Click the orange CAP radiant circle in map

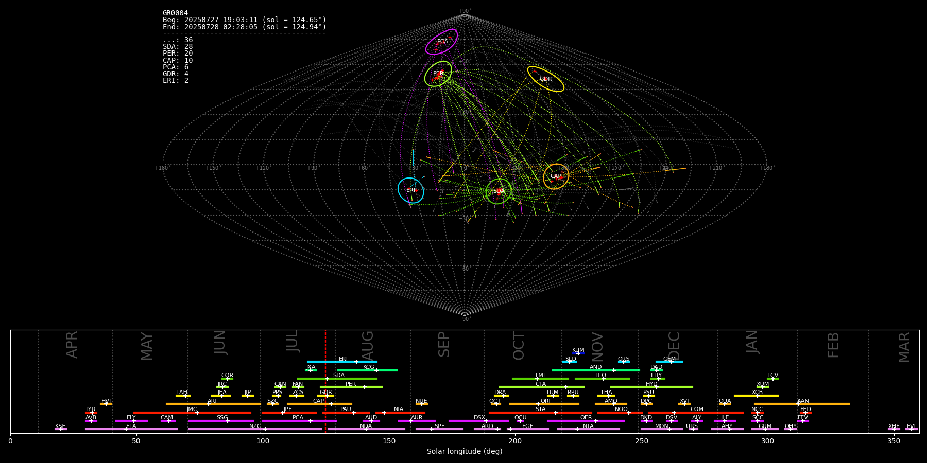(556, 176)
